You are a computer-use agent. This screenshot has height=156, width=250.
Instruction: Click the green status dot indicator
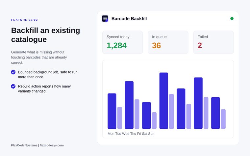point(232,19)
